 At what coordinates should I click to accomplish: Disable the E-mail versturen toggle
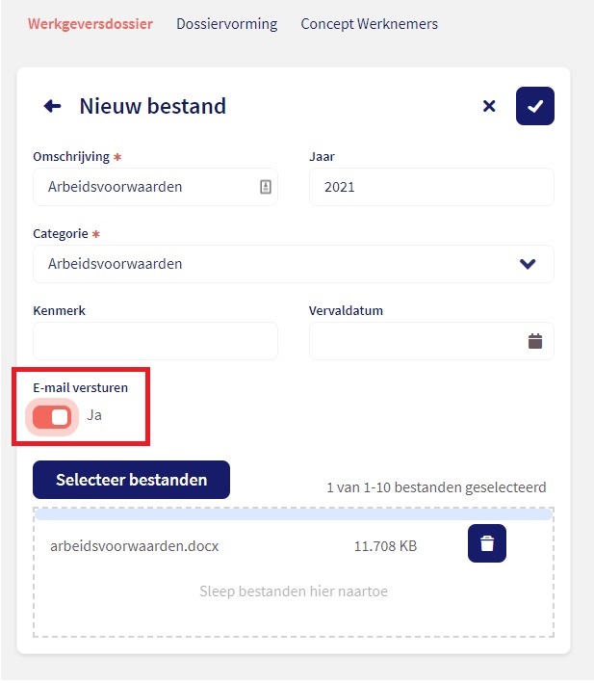click(x=52, y=416)
